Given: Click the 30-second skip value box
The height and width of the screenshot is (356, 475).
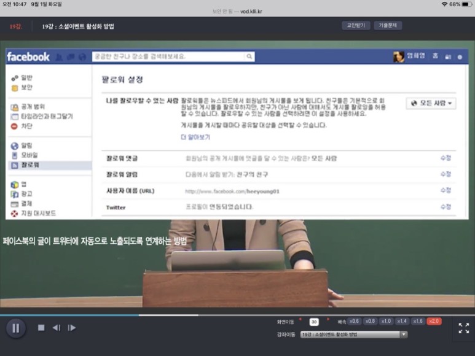Looking at the screenshot, I should tap(314, 322).
